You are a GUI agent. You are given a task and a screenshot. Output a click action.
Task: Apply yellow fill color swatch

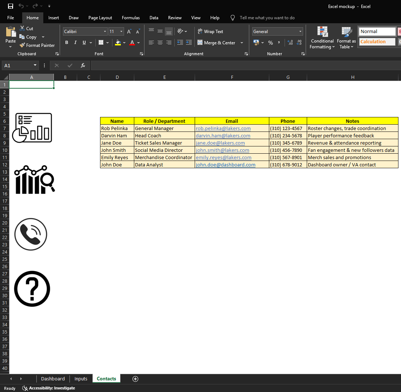pos(118,43)
